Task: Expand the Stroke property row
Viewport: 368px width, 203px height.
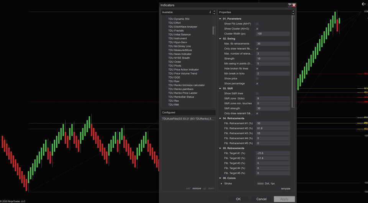Action: pos(221,184)
